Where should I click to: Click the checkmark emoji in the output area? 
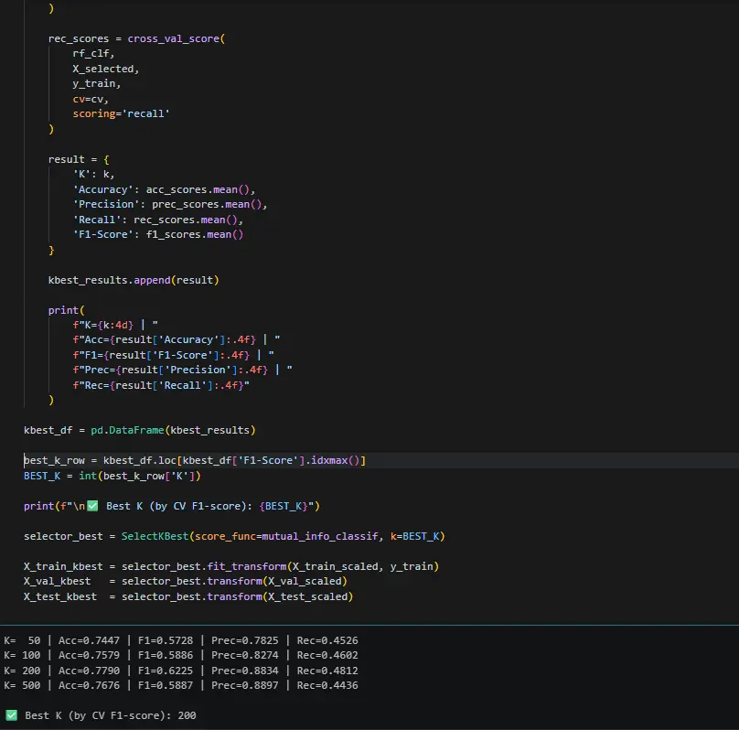coord(11,715)
